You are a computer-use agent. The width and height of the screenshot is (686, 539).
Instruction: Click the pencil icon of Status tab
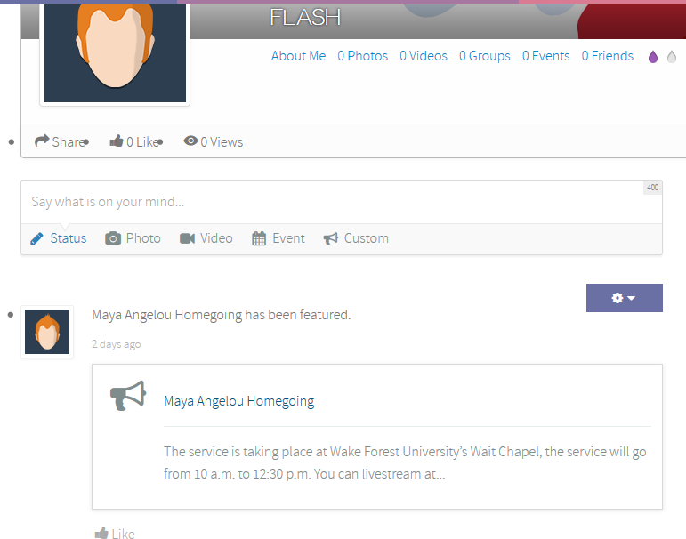point(36,238)
